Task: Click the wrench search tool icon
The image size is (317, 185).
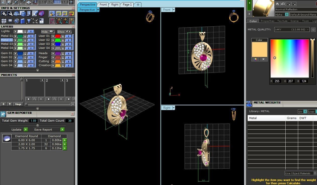Action: (10, 14)
